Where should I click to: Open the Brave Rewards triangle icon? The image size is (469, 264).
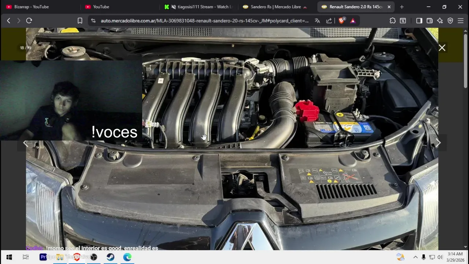352,21
